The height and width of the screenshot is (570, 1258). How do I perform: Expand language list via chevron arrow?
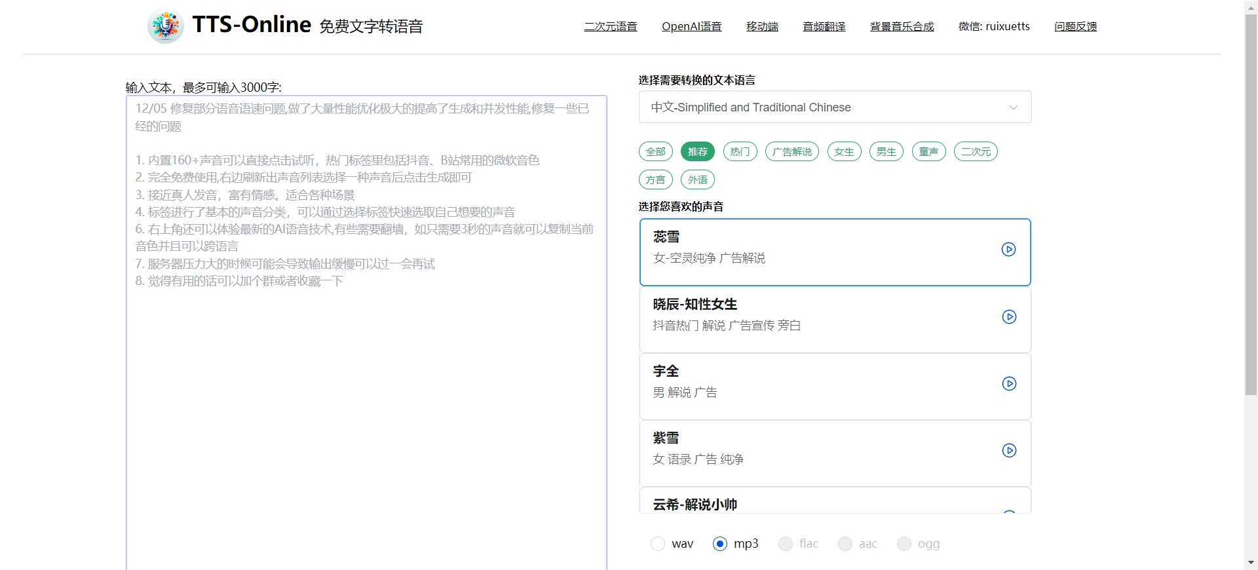pos(1014,107)
